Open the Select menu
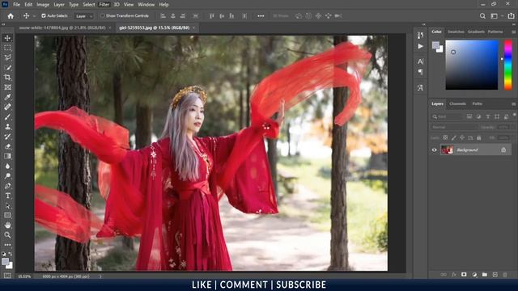This screenshot has height=291, width=518. pos(88,5)
